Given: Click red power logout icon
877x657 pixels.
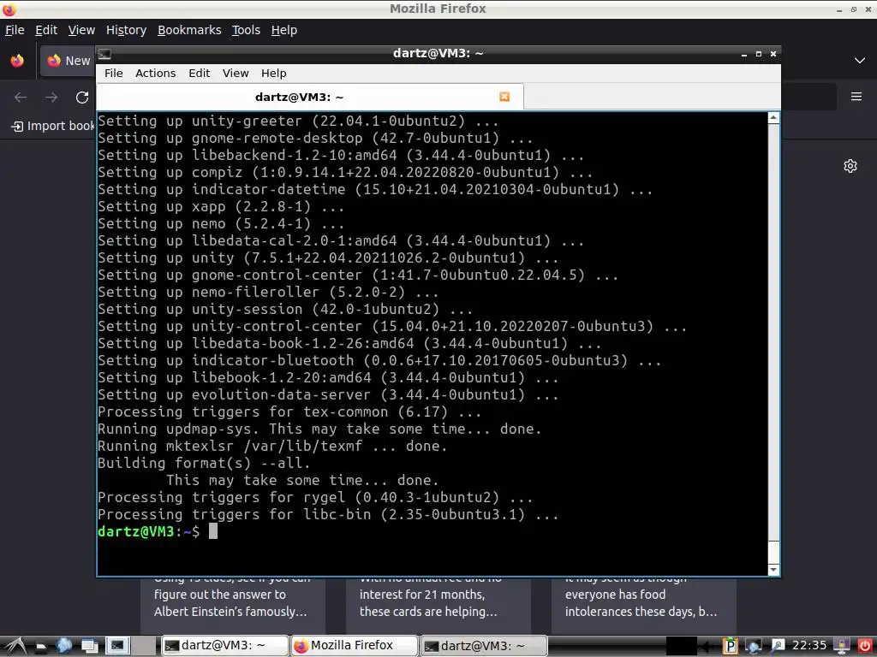Looking at the screenshot, I should 865,646.
